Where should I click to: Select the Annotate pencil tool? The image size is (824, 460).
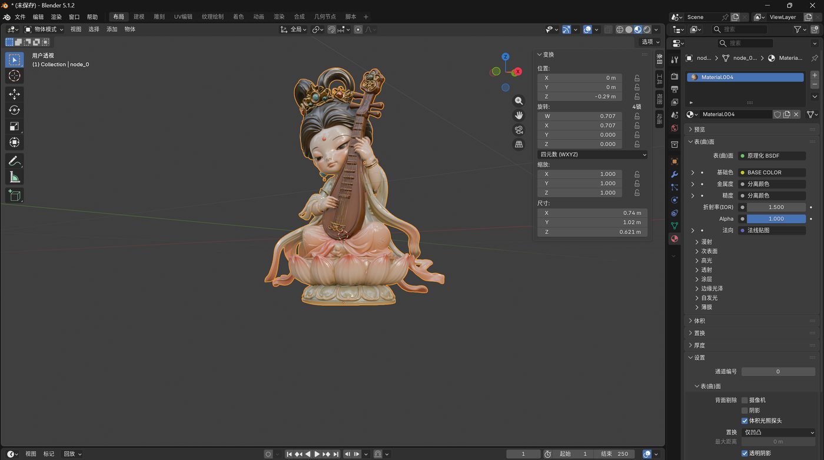15,161
